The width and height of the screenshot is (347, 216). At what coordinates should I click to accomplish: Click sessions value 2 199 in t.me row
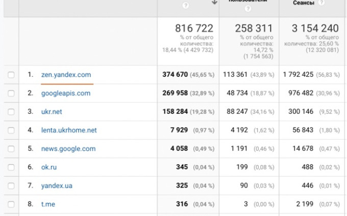[305, 204]
